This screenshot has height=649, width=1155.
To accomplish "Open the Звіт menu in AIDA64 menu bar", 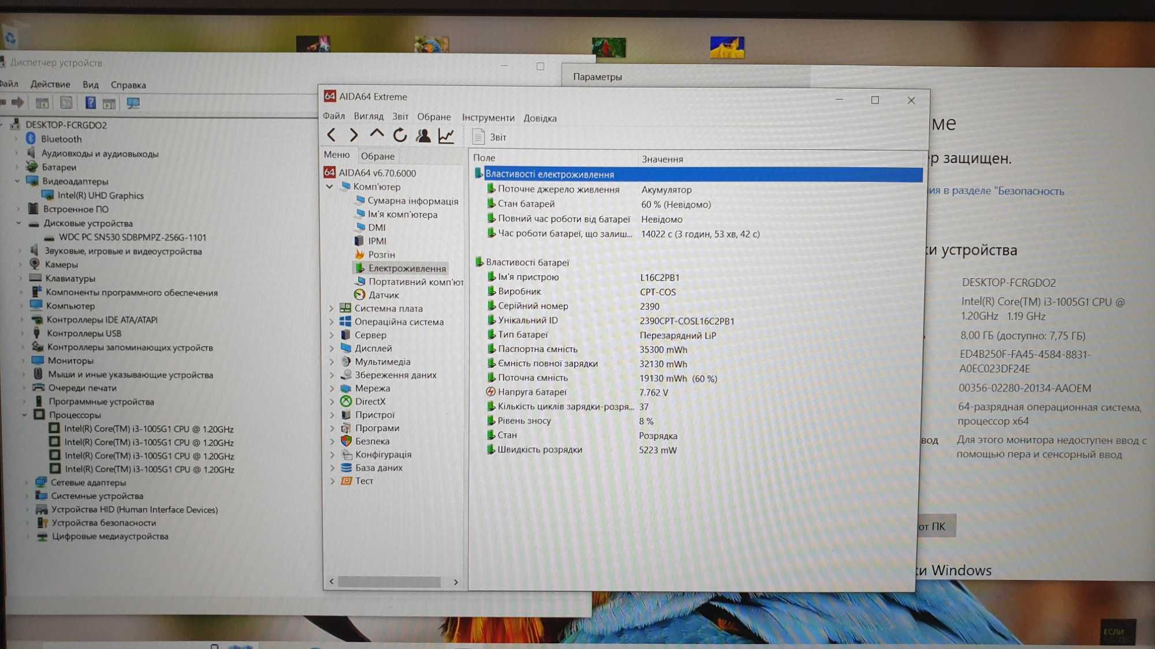I will coord(400,117).
